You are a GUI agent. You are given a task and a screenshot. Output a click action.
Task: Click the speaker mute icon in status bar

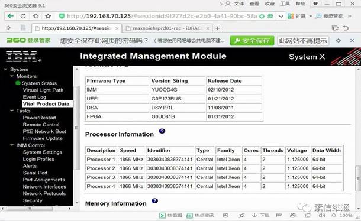tap(322, 216)
